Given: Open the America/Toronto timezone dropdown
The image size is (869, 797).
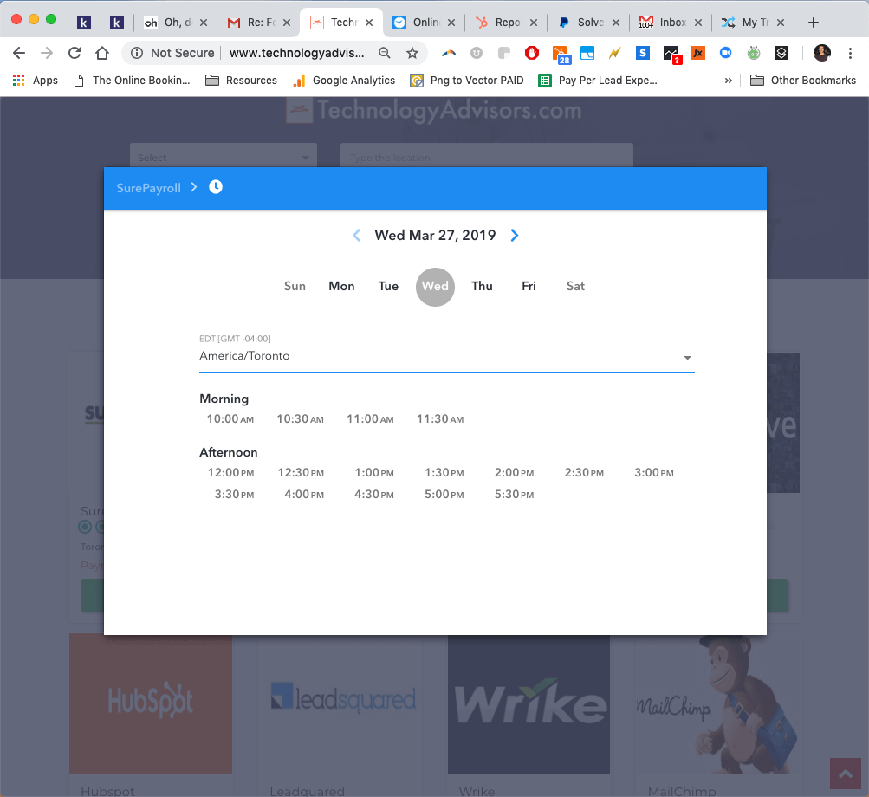Looking at the screenshot, I should (447, 356).
